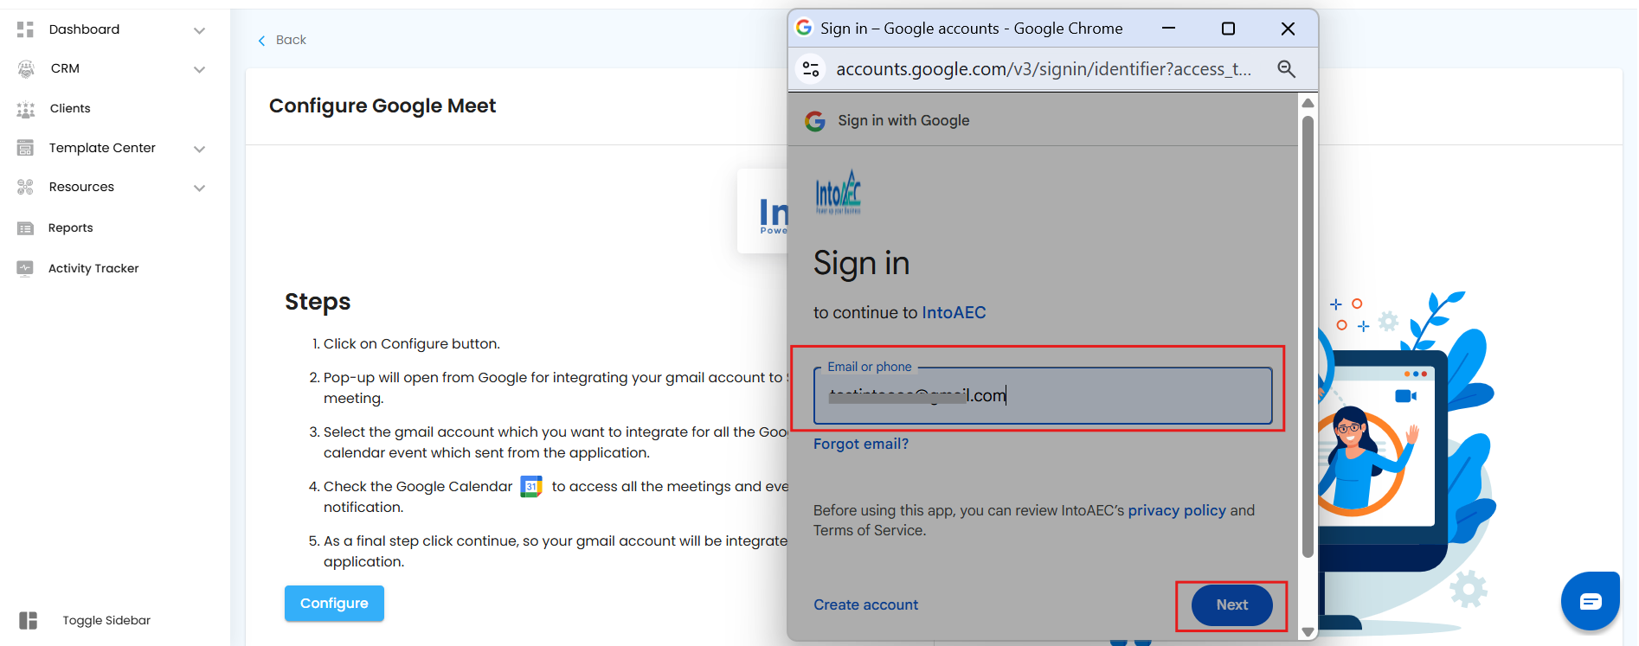Image resolution: width=1639 pixels, height=646 pixels.
Task: Expand the Dashboard menu chevron
Action: click(200, 30)
